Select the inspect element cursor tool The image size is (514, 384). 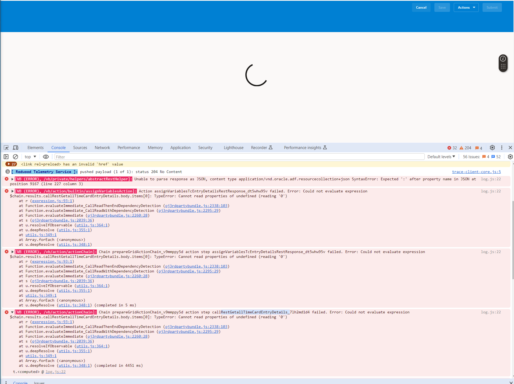[6, 147]
